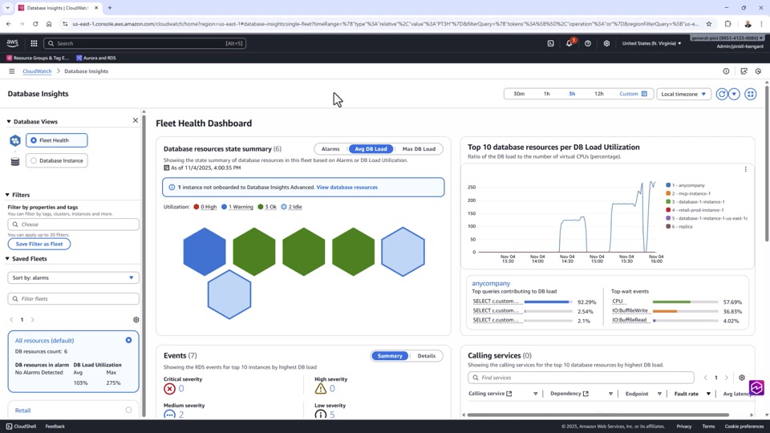
Task: Toggle the hamburger navigation menu
Action: pyautogui.click(x=12, y=71)
